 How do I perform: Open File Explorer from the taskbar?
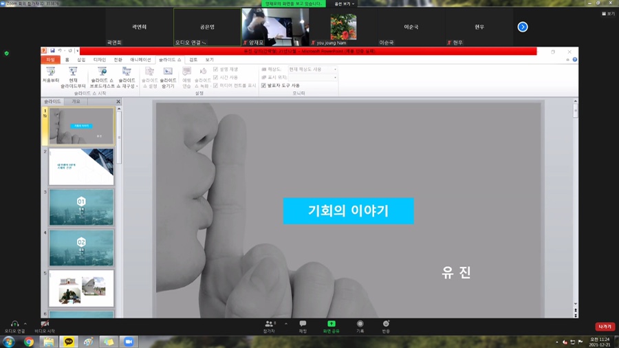49,342
